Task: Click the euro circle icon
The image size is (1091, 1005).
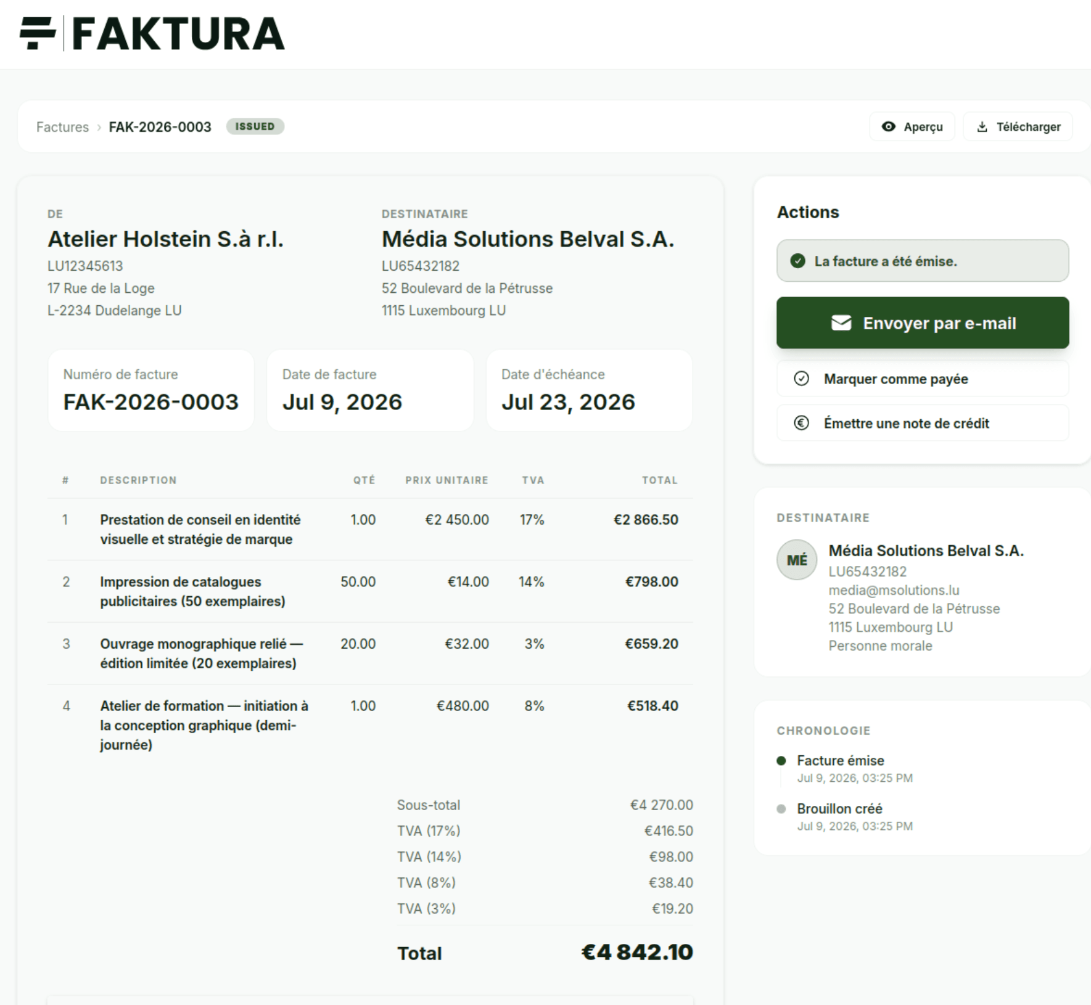Action: [801, 423]
